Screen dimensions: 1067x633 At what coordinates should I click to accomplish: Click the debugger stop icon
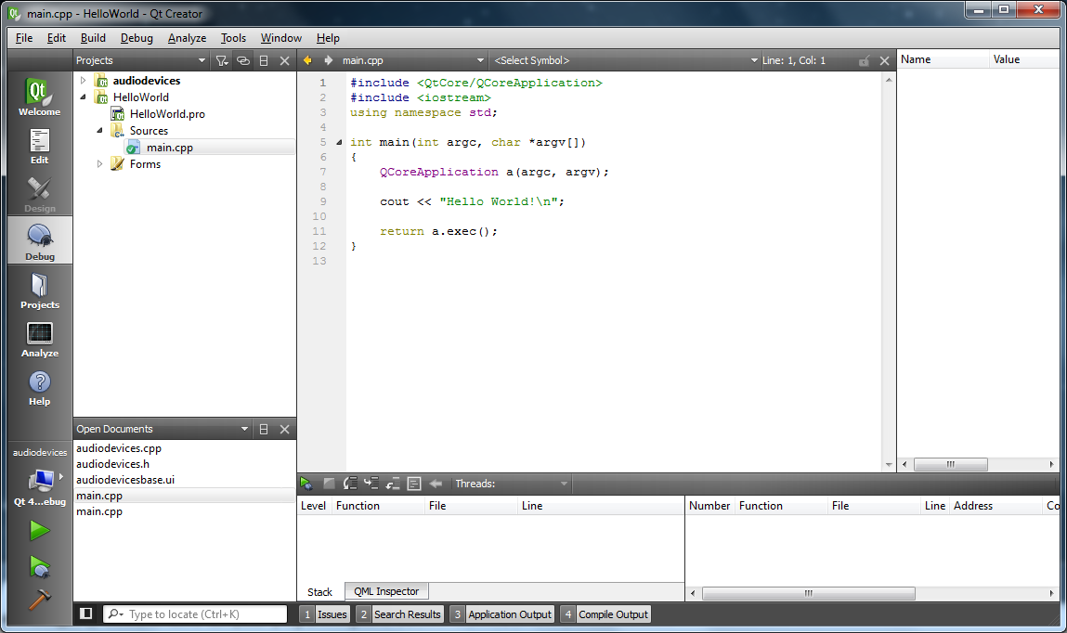click(x=329, y=484)
